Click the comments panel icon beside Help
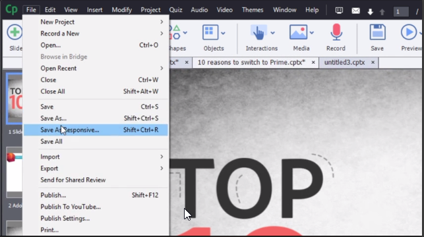The width and height of the screenshot is (424, 237). [339, 11]
